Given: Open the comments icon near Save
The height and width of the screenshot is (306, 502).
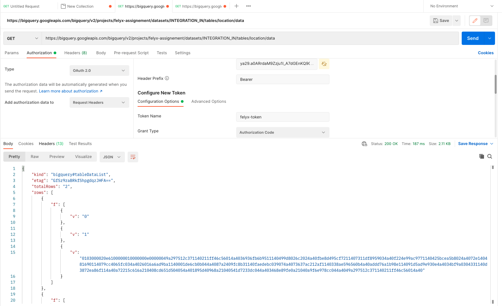Looking at the screenshot, I should (486, 20).
